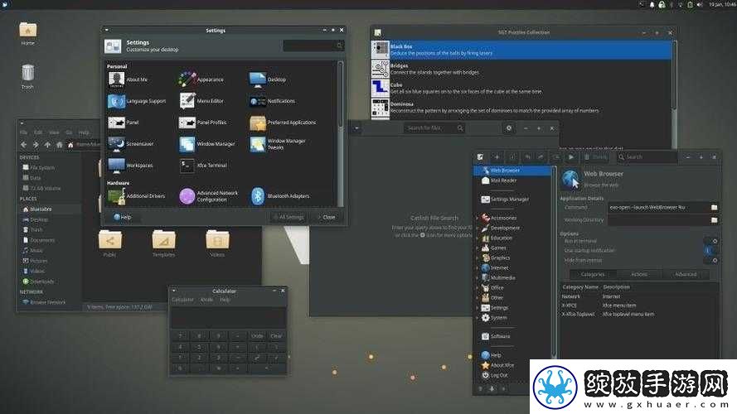Expand the Education category
Image resolution: width=737 pixels, height=414 pixels.
pos(478,238)
